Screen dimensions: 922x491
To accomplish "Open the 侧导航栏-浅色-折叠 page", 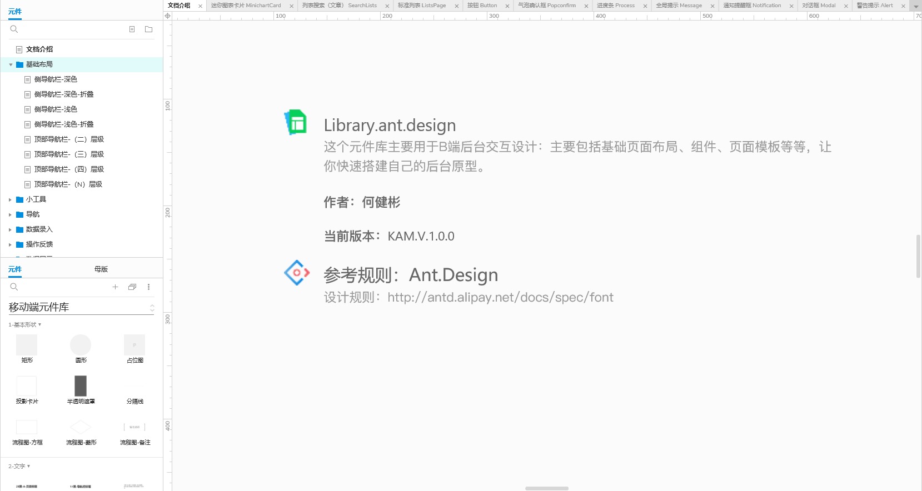I will (64, 124).
